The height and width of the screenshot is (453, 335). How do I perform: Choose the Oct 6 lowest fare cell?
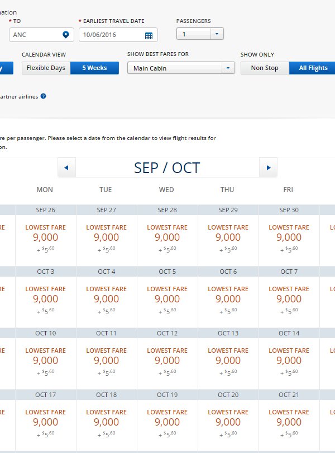click(228, 300)
